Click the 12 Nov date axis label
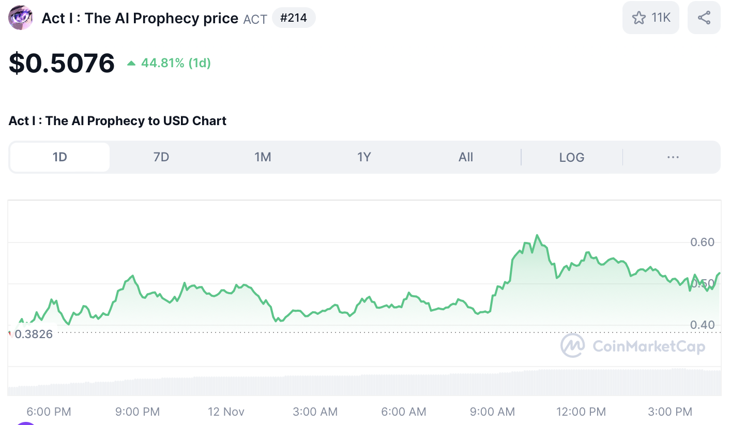This screenshot has height=425, width=730. [226, 412]
